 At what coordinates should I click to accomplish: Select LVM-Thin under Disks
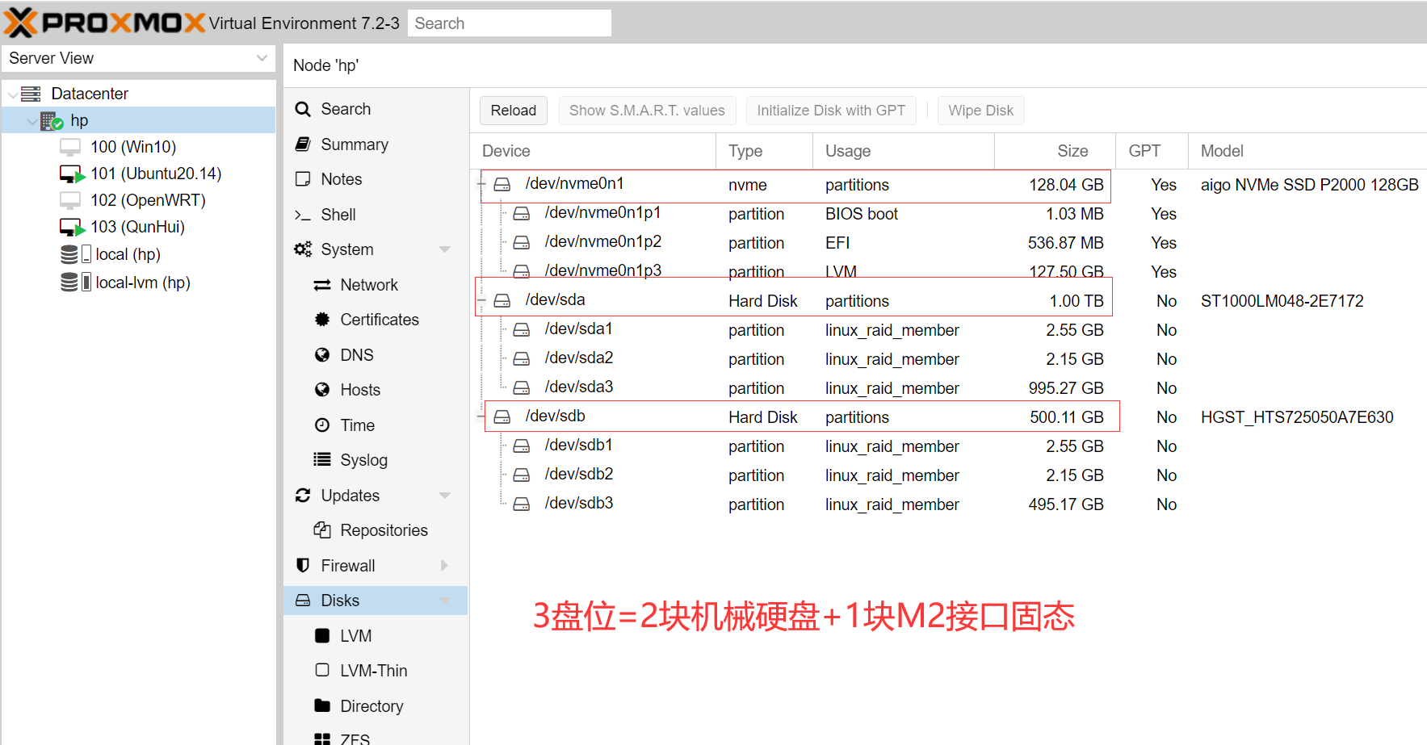click(x=373, y=671)
